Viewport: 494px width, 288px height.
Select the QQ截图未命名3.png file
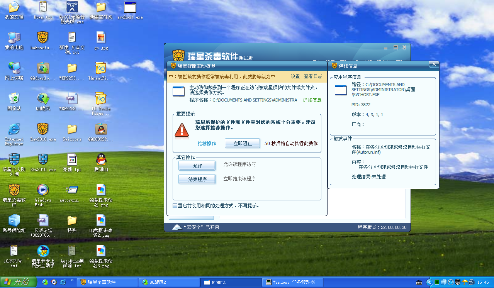(x=101, y=256)
